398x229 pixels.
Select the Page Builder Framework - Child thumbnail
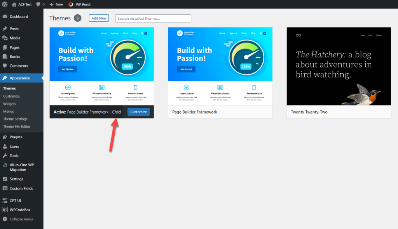(x=102, y=66)
